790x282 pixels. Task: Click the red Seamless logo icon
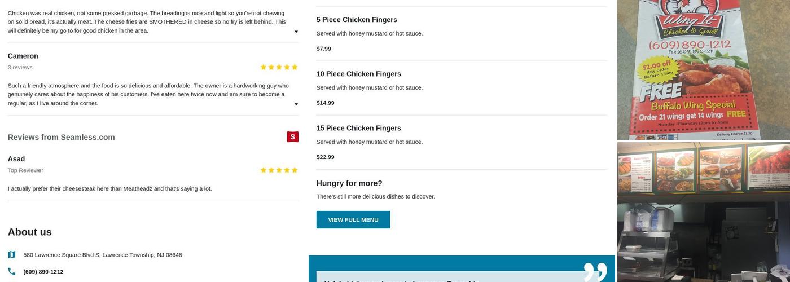pos(292,137)
